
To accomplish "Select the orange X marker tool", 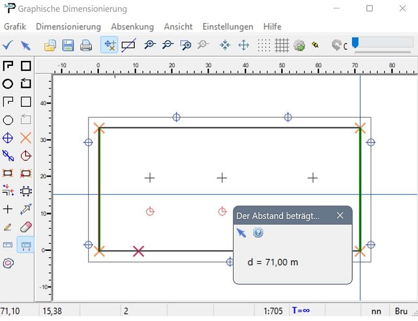I will point(26,138).
